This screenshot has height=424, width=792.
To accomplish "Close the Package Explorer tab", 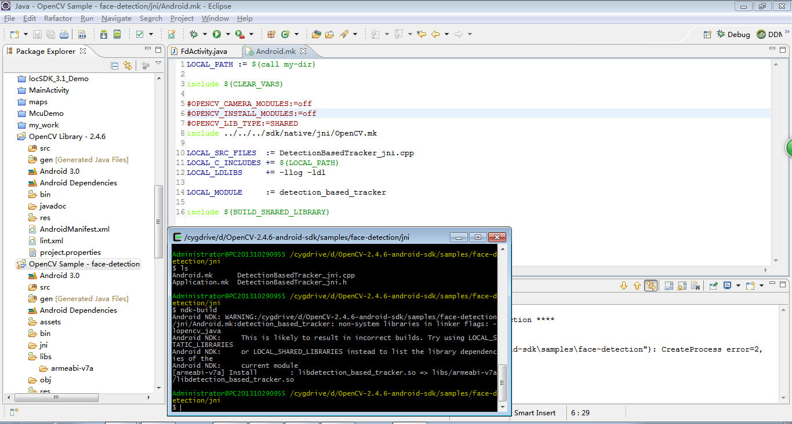I will point(83,51).
